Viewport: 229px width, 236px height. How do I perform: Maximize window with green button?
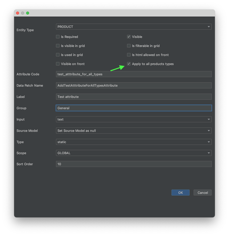pyautogui.click(x=28, y=13)
